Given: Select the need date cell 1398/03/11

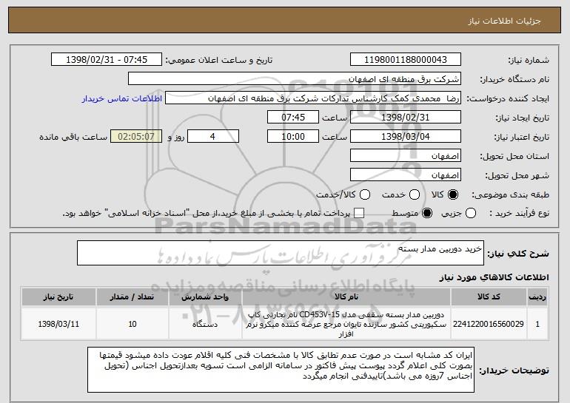Looking at the screenshot, I should click(x=58, y=324).
